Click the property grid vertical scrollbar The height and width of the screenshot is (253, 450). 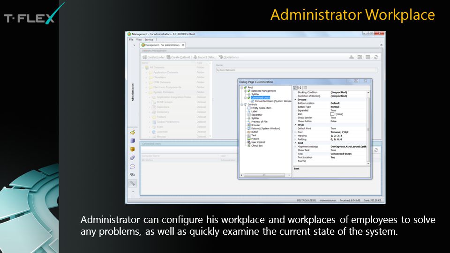tap(368, 127)
